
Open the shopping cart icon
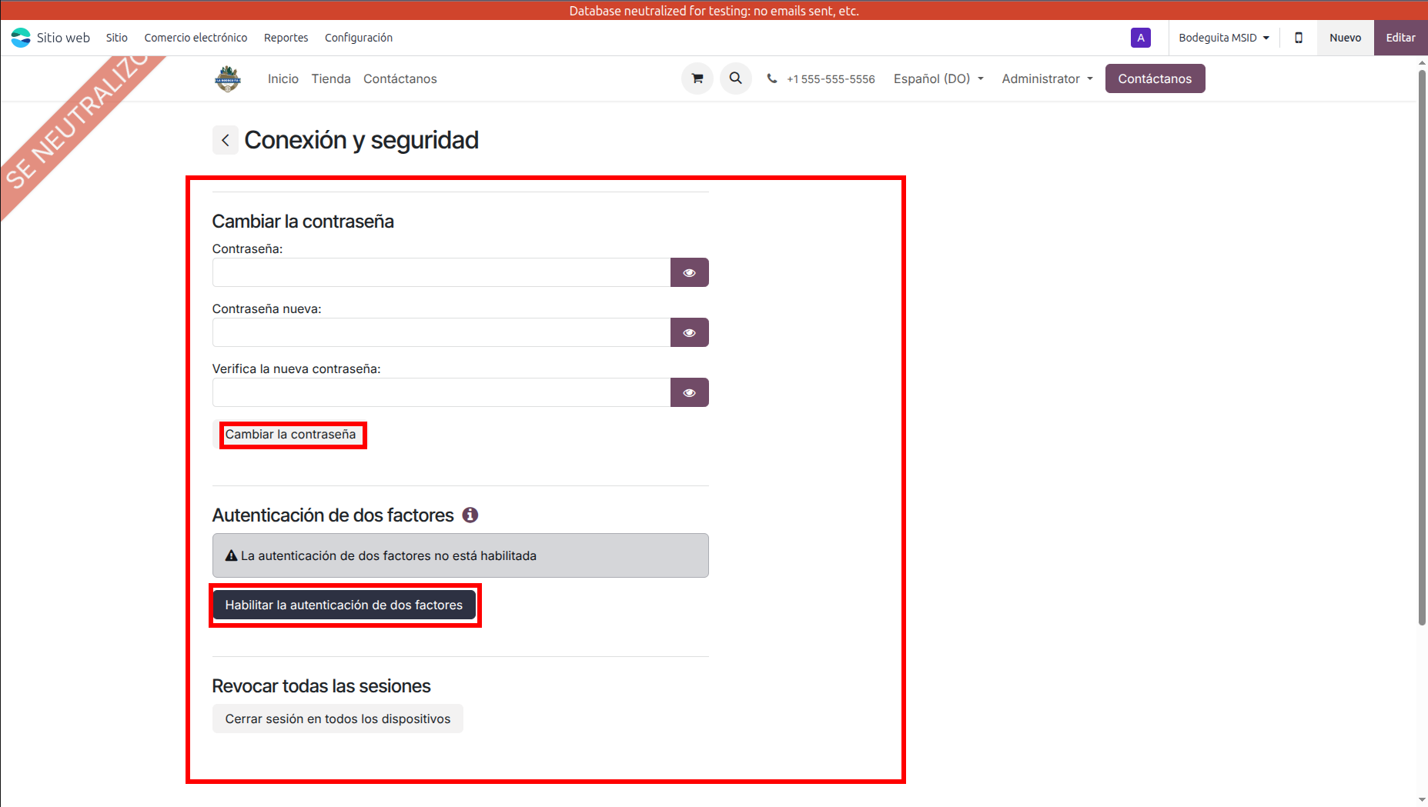(697, 78)
